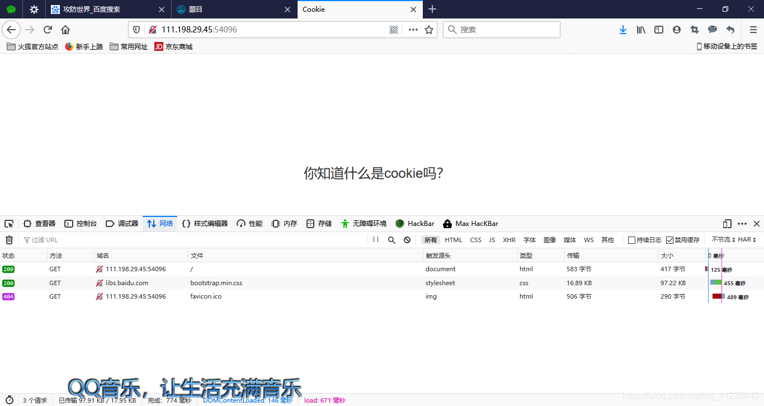This screenshot has width=764, height=406.
Task: Open the HAR dropdown menu
Action: [747, 239]
